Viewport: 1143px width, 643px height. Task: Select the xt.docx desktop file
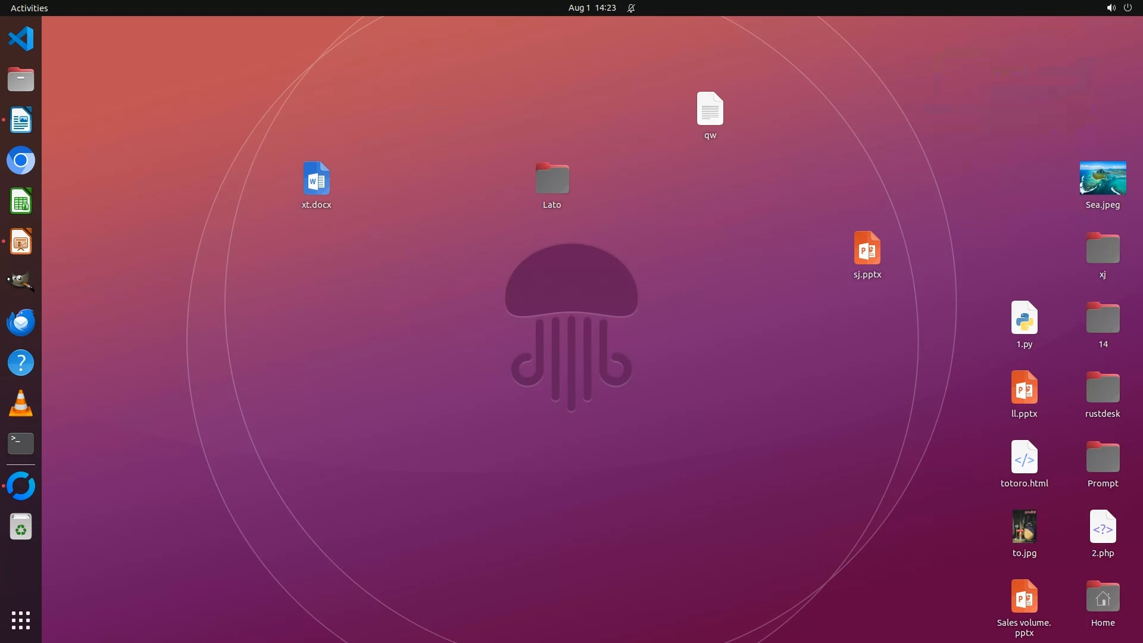coord(316,179)
